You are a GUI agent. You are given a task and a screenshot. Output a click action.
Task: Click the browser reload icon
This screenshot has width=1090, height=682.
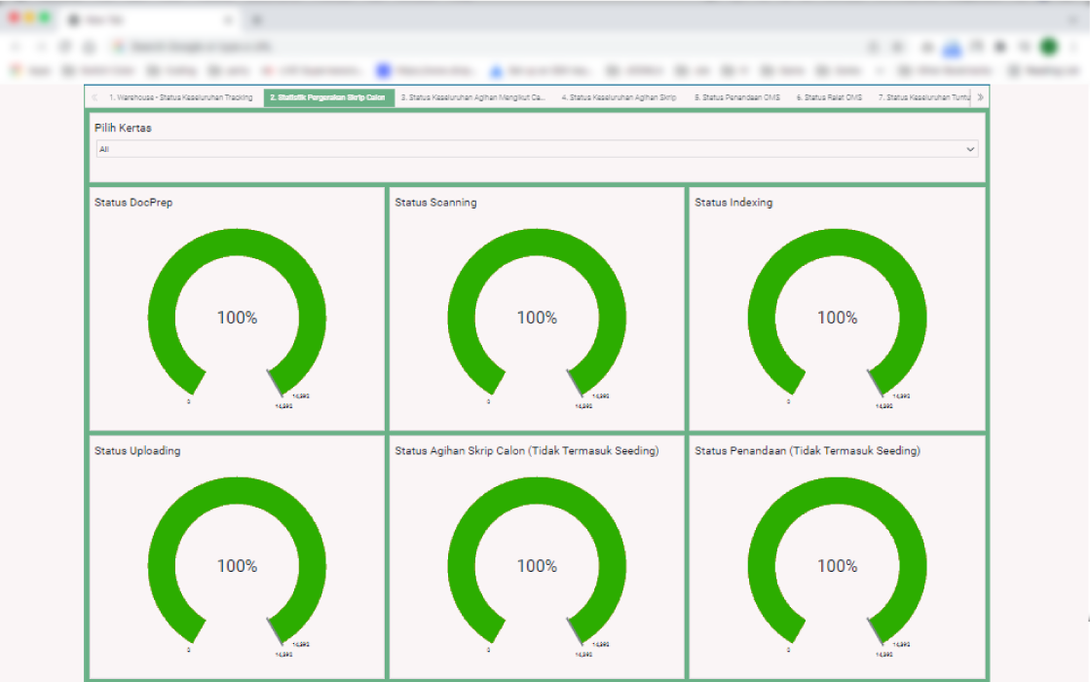click(65, 47)
